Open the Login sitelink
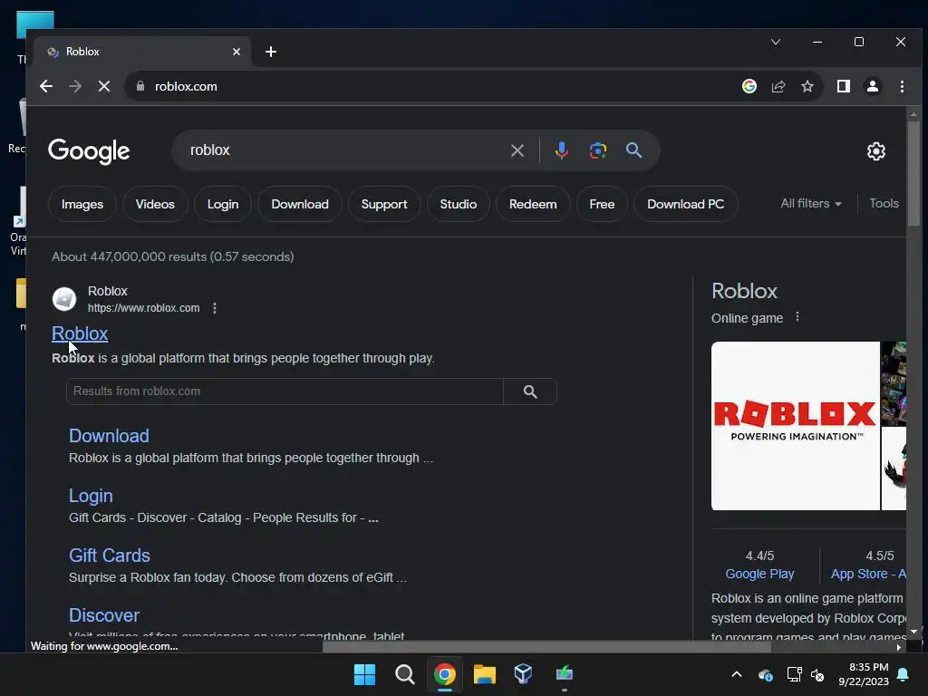The image size is (928, 696). 91,496
